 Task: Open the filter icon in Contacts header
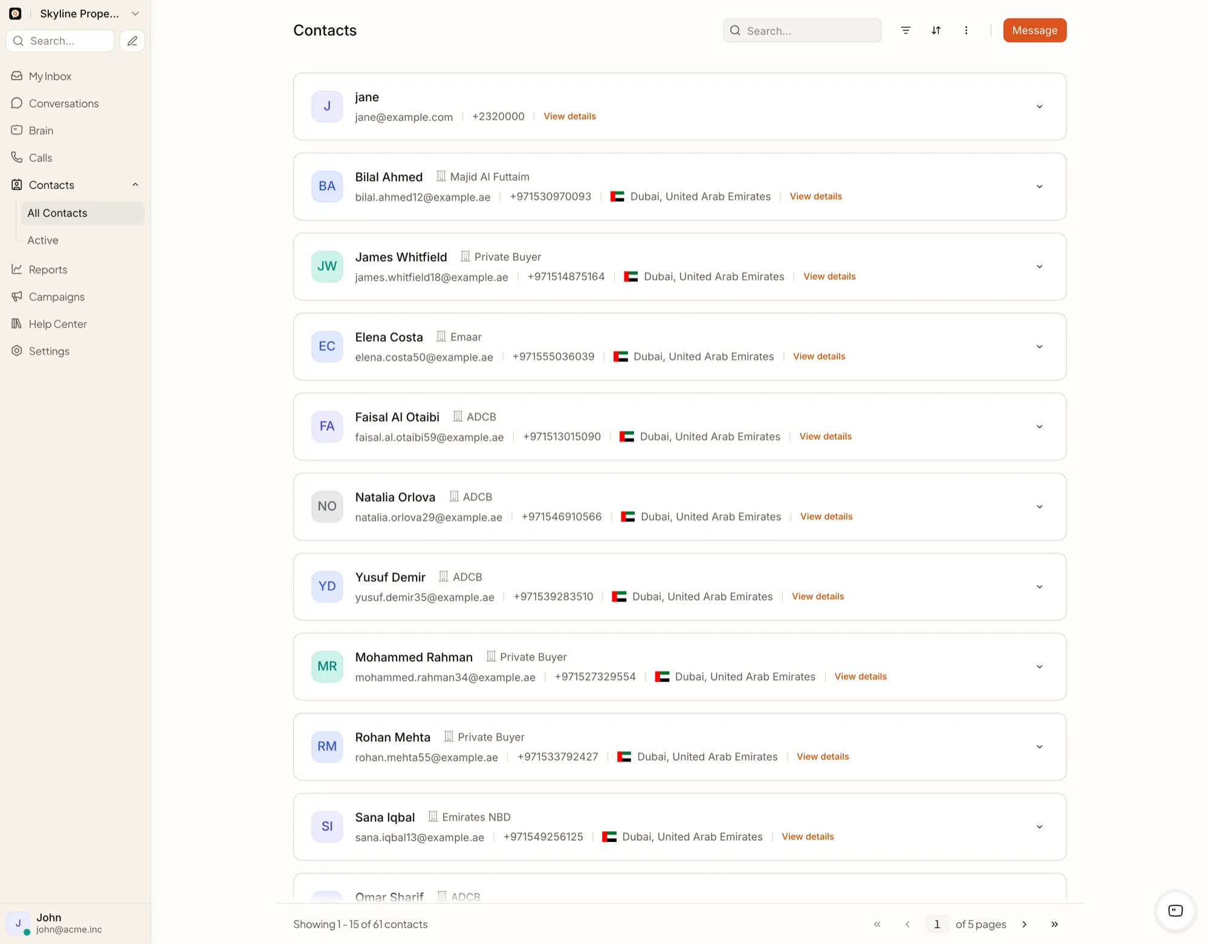(906, 30)
